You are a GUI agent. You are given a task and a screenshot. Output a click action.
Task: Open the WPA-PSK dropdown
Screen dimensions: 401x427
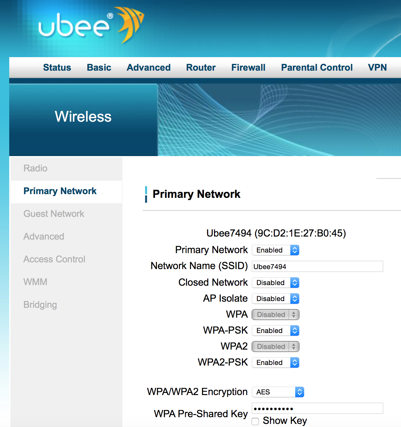[x=275, y=331]
